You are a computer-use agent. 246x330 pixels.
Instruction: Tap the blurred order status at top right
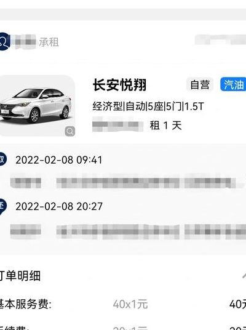click(220, 40)
